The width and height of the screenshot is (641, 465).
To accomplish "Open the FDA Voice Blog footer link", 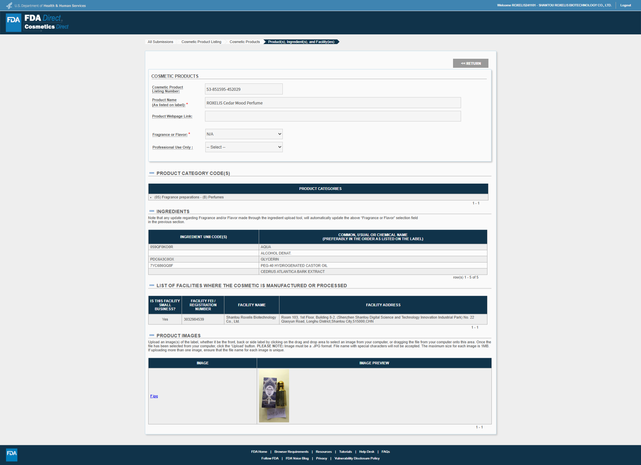I will pos(297,458).
